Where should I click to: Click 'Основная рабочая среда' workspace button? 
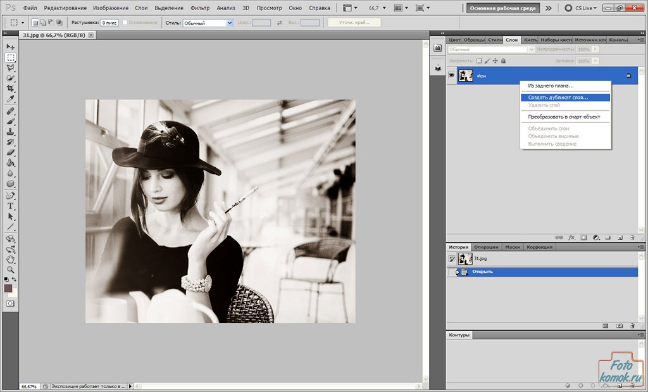coord(504,8)
